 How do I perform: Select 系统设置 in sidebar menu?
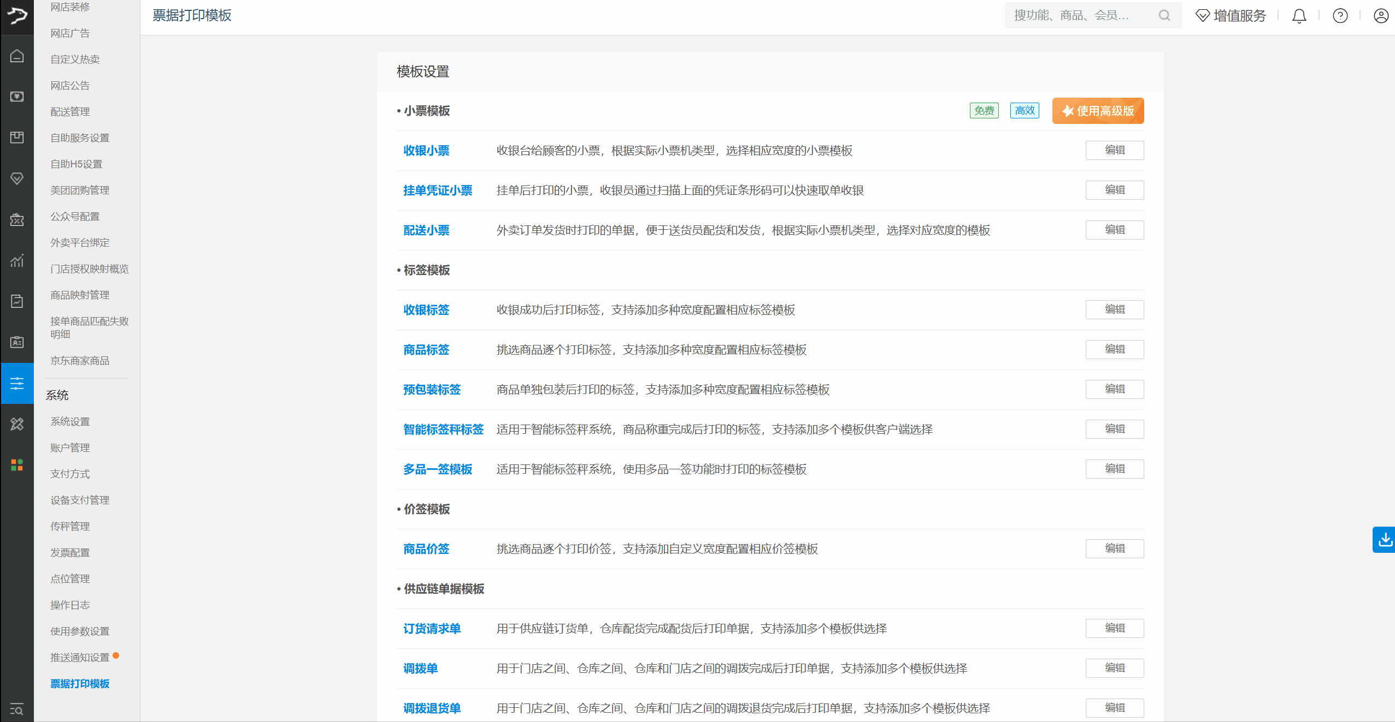point(70,421)
